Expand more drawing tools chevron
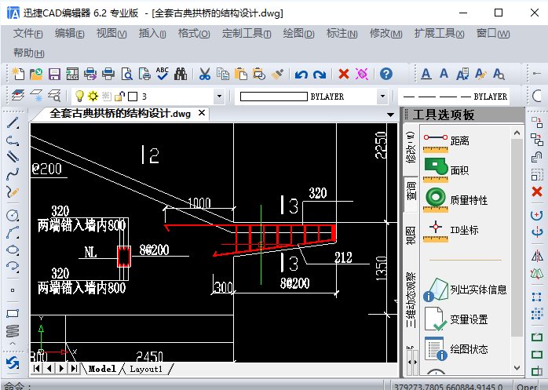 point(13,344)
